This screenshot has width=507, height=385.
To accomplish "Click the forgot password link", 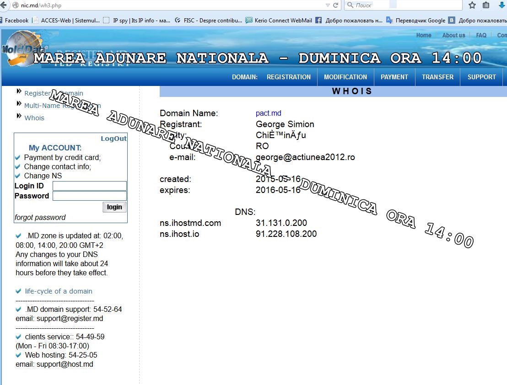I will (x=40, y=217).
